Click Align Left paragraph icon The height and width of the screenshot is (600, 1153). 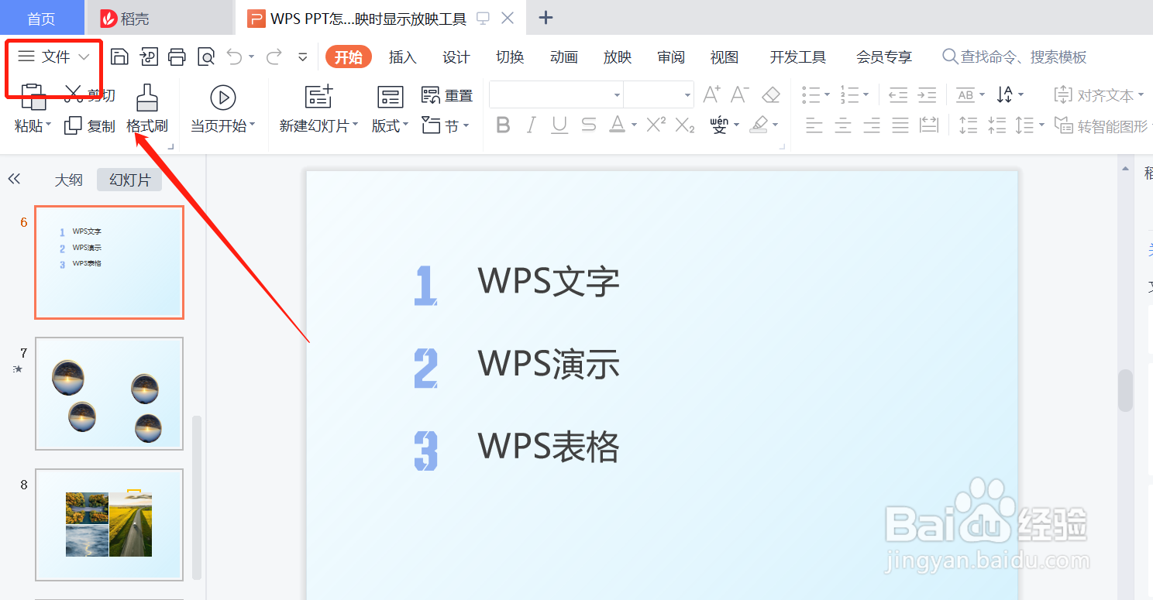click(x=814, y=125)
